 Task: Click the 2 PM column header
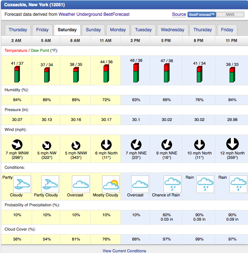[135, 40]
